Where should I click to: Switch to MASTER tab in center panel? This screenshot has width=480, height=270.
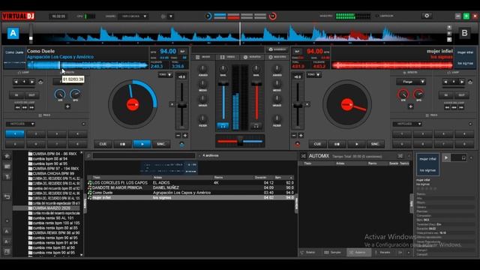pyautogui.click(x=277, y=57)
